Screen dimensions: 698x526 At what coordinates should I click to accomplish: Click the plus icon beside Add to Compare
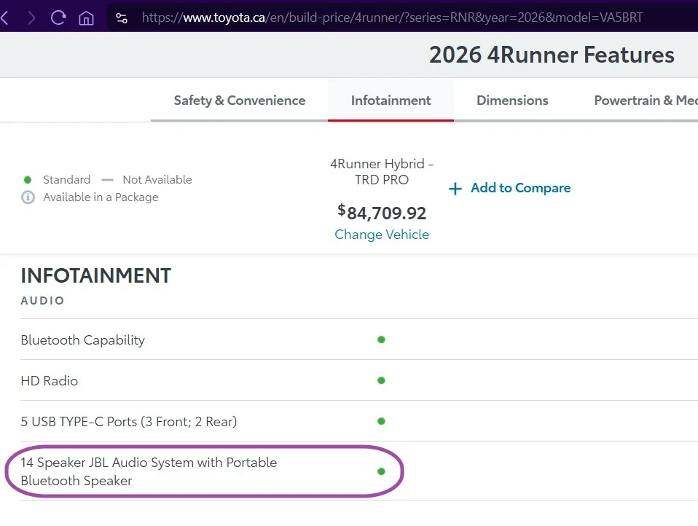455,189
